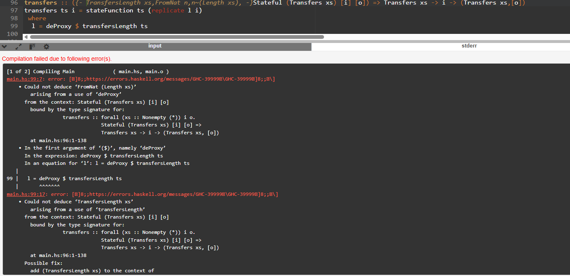This screenshot has height=276, width=570.
Task: Collapse the console panel with the chevron icon
Action: [x=5, y=47]
